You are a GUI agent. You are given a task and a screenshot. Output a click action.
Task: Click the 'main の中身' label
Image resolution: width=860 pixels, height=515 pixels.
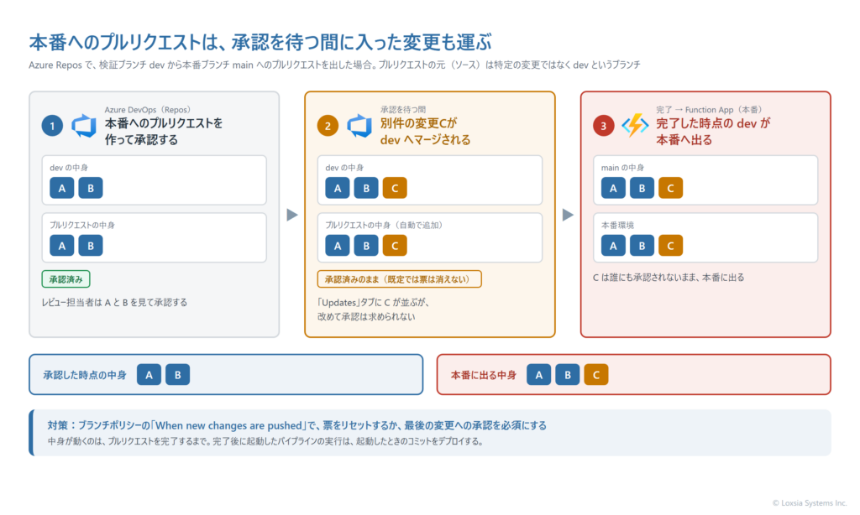(x=622, y=168)
